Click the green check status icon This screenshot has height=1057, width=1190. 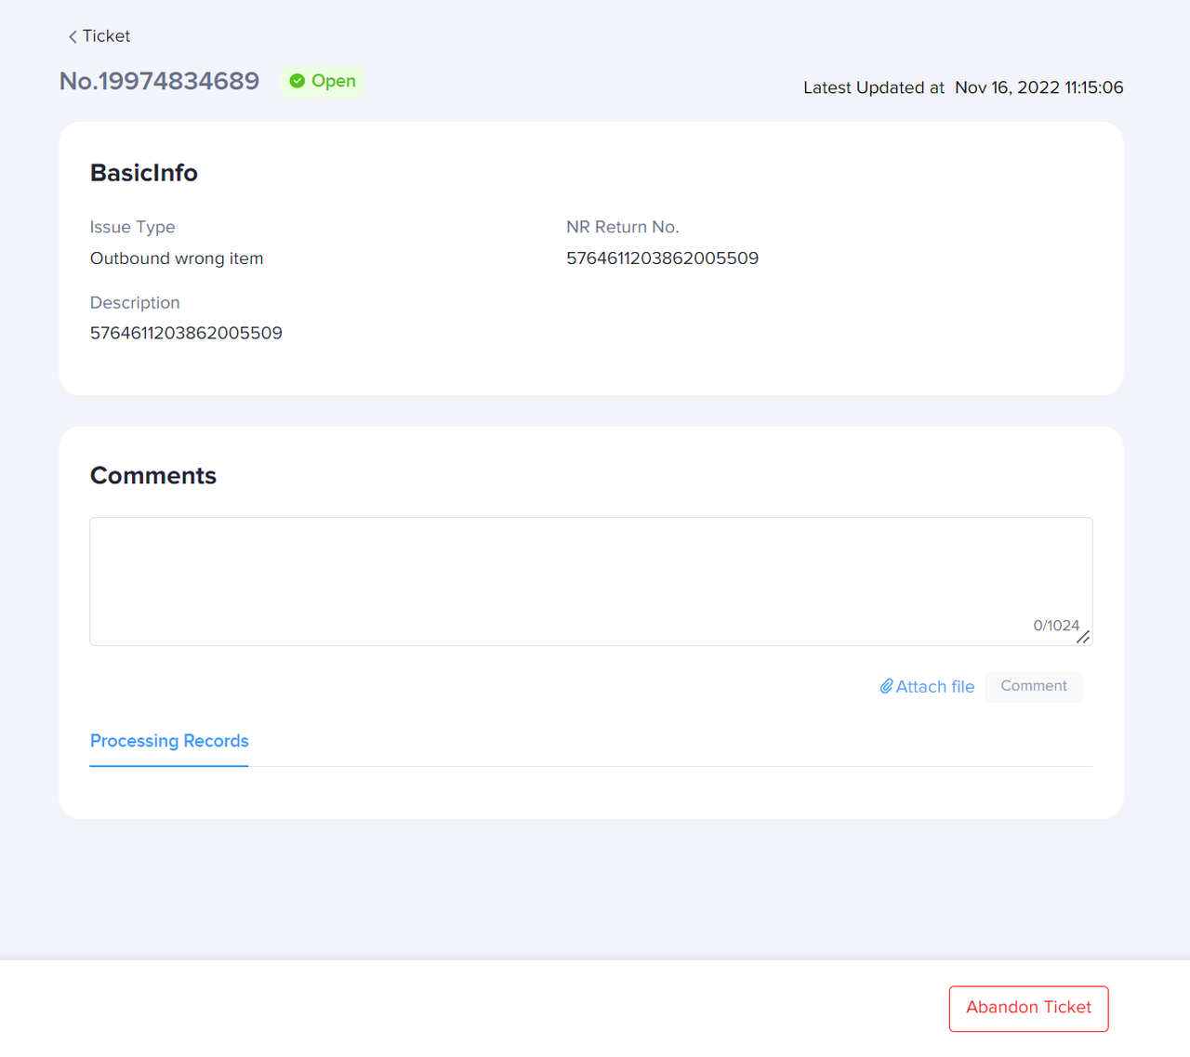297,82
